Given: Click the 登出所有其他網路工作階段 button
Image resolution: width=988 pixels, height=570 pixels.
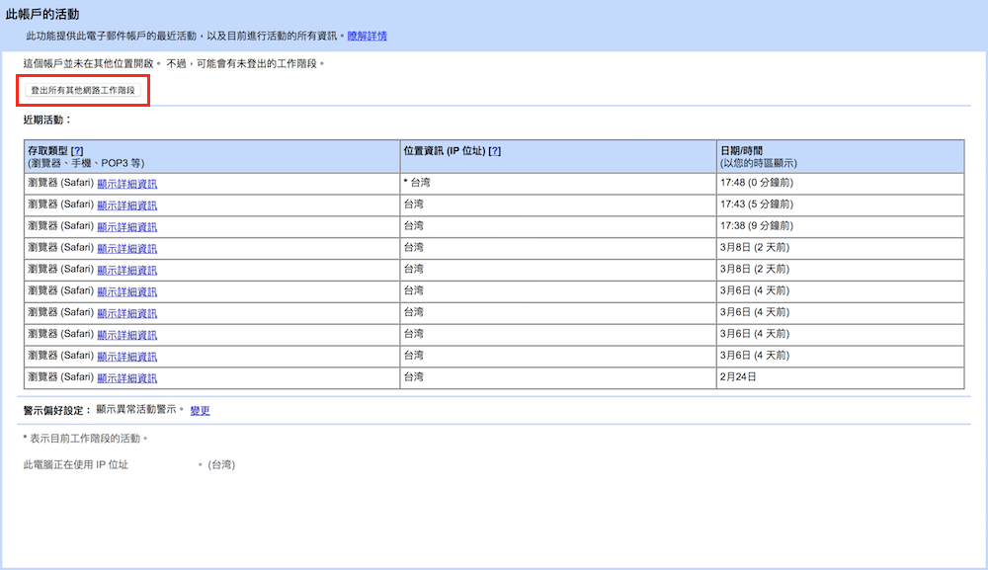Looking at the screenshot, I should click(x=83, y=90).
